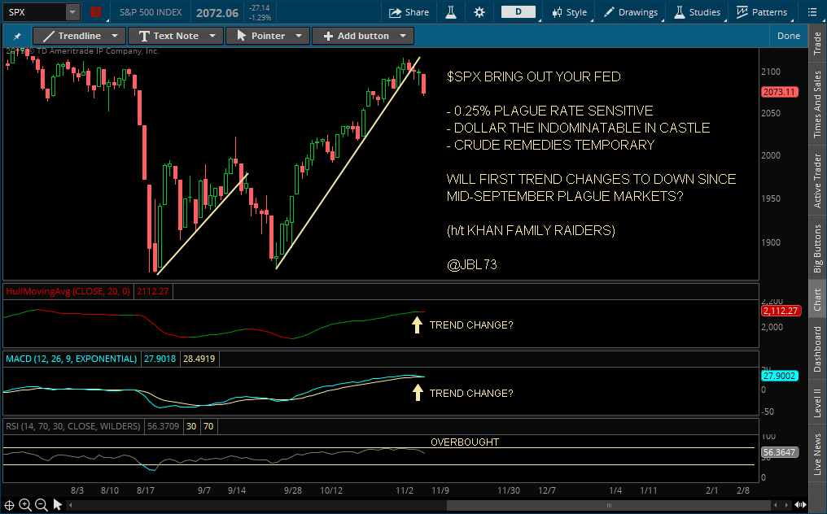The width and height of the screenshot is (827, 514).
Task: Click the right scroll arrow on the timeline
Action: [786, 504]
